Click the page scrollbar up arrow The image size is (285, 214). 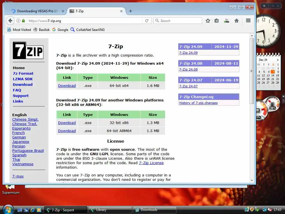point(252,36)
